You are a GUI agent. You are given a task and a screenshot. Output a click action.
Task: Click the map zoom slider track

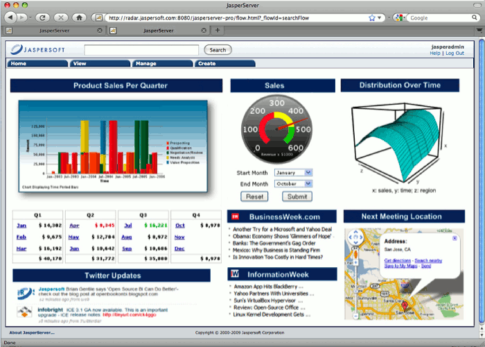click(x=355, y=289)
